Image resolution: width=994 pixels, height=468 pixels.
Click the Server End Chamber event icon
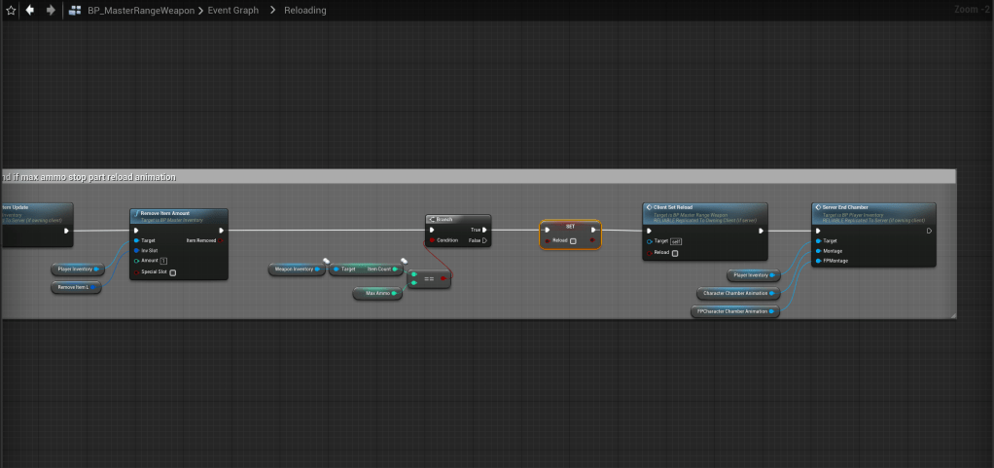818,207
